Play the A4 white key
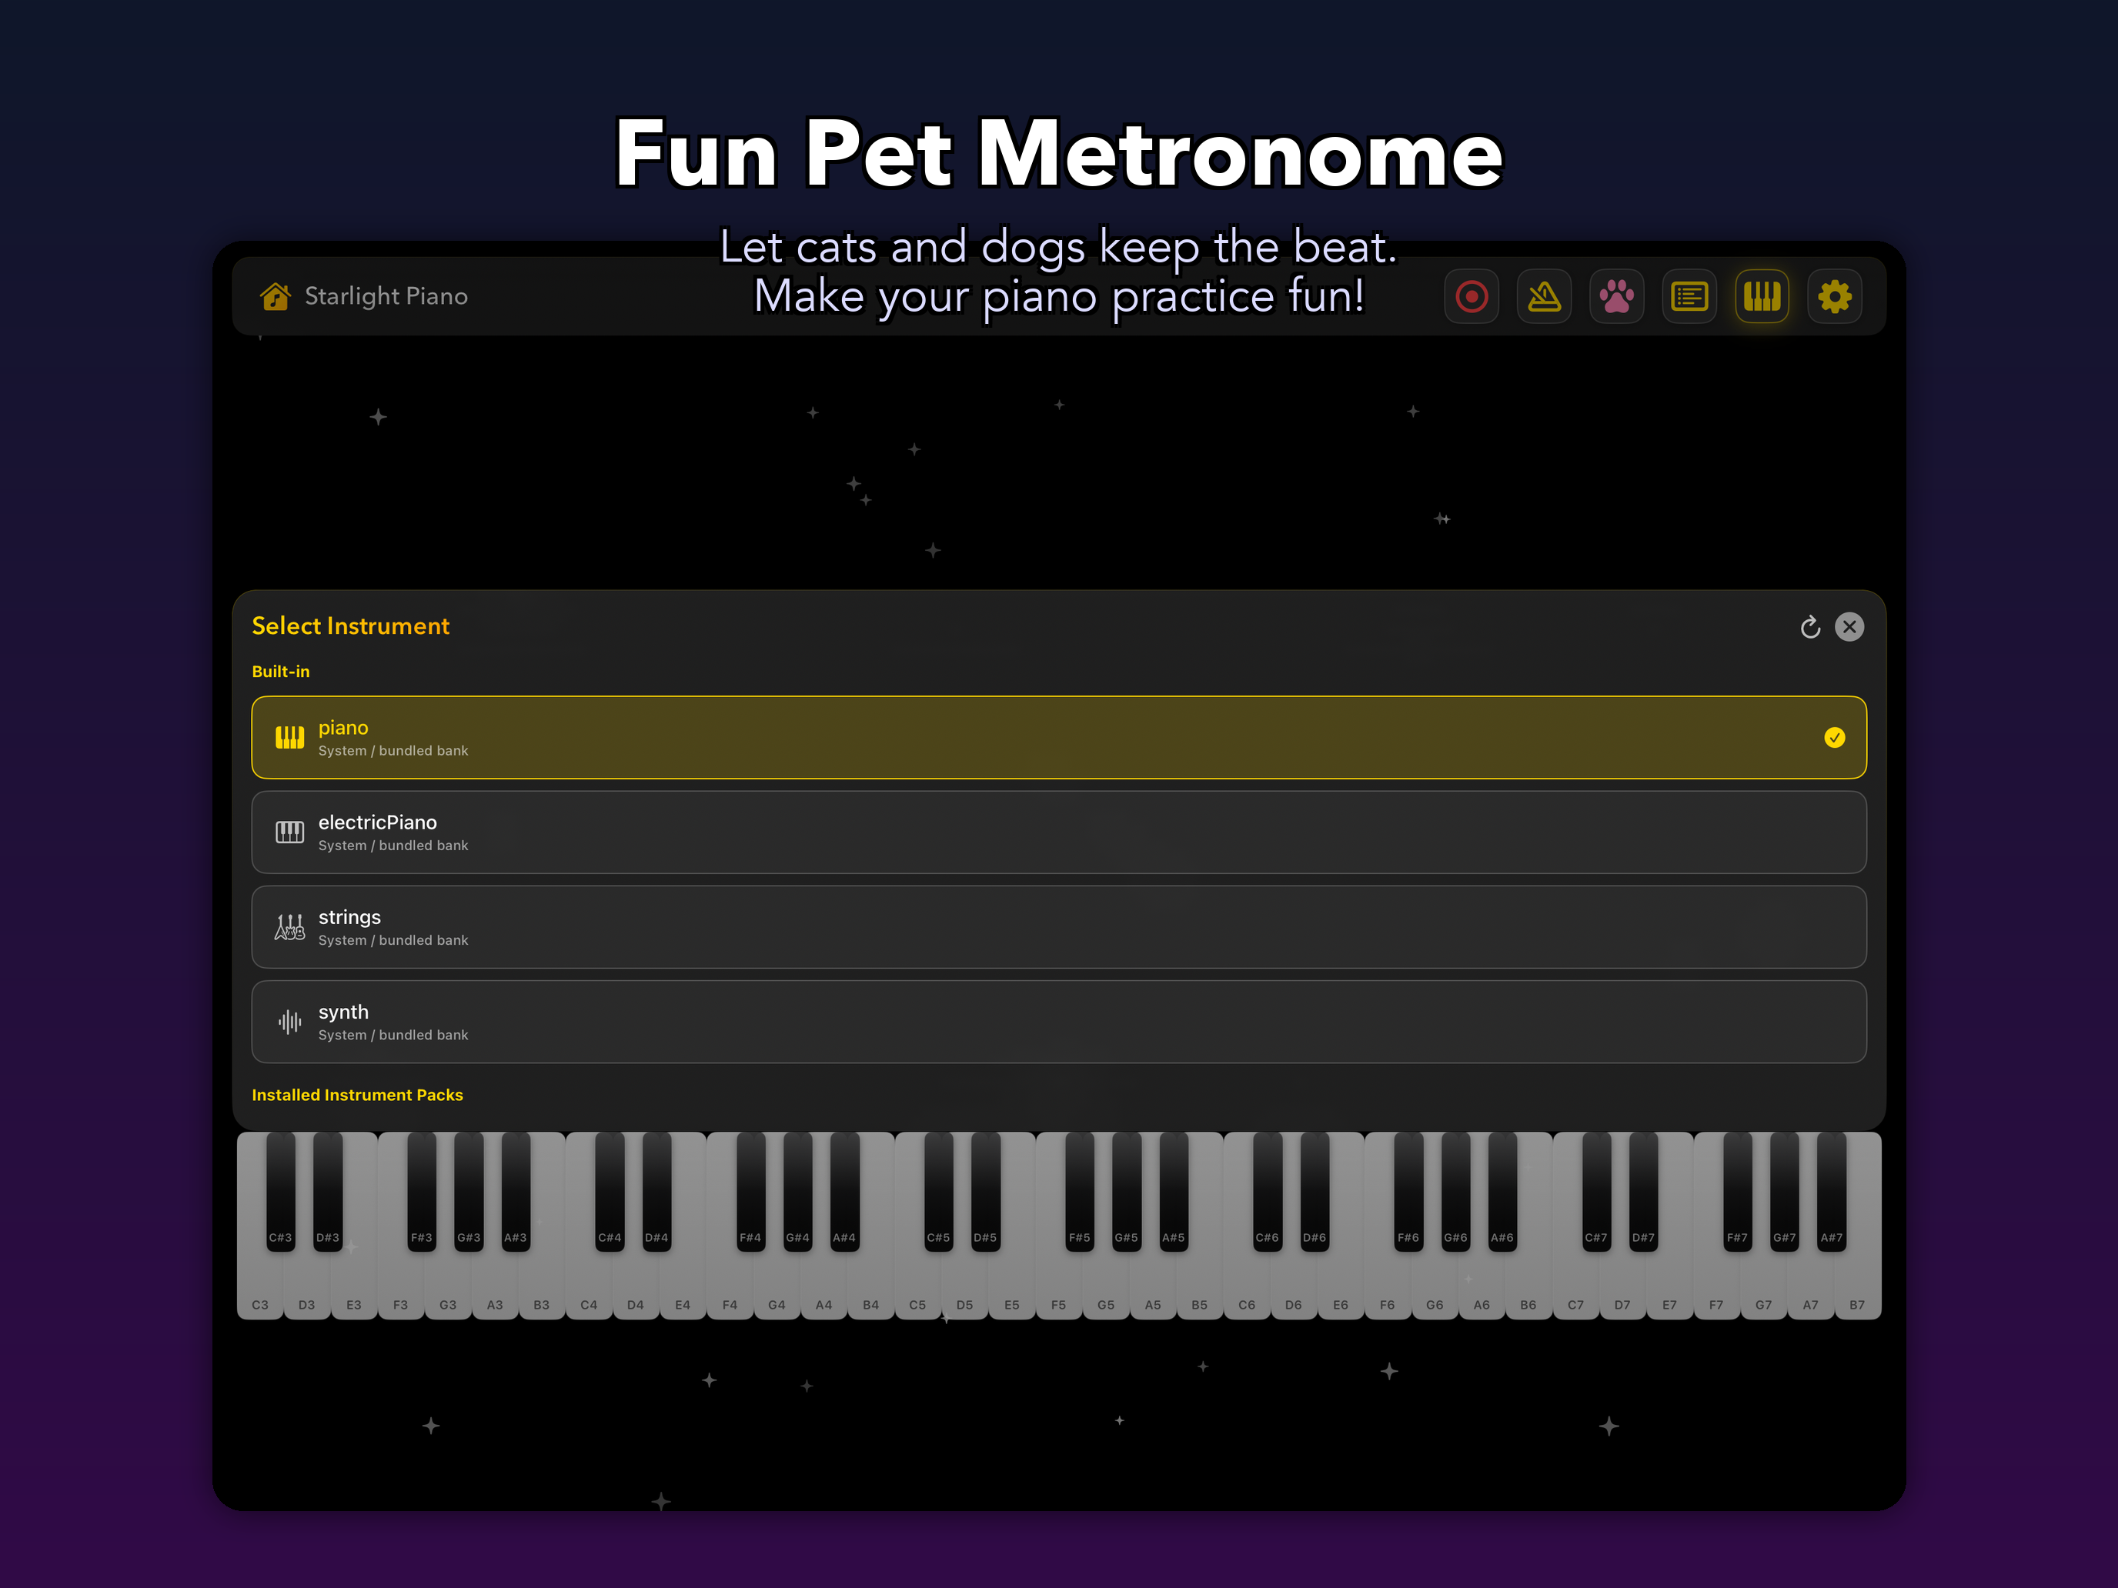2118x1588 pixels. [x=823, y=1287]
